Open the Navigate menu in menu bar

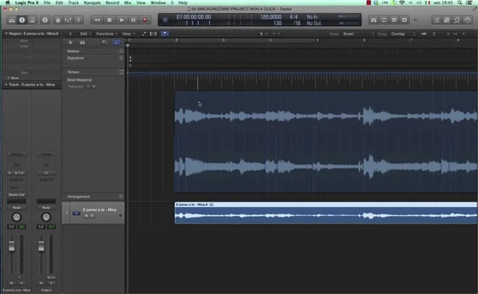[x=92, y=3]
